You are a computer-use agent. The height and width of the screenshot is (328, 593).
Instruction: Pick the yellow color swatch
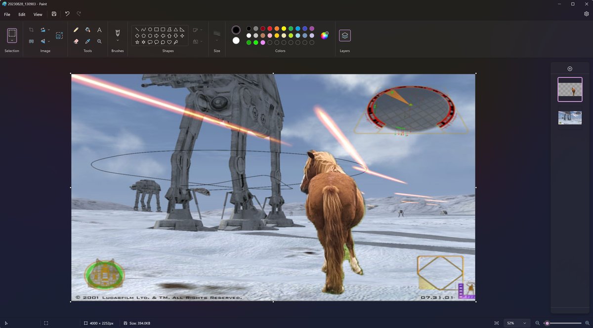(284, 29)
